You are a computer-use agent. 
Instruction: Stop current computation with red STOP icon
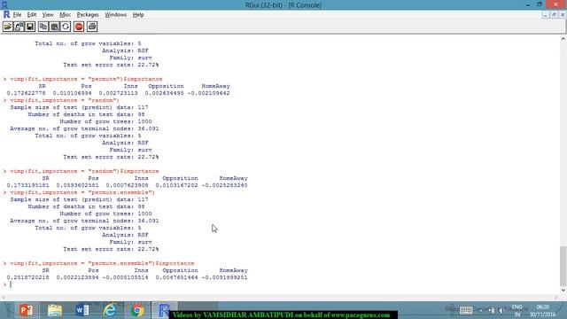coord(79,27)
